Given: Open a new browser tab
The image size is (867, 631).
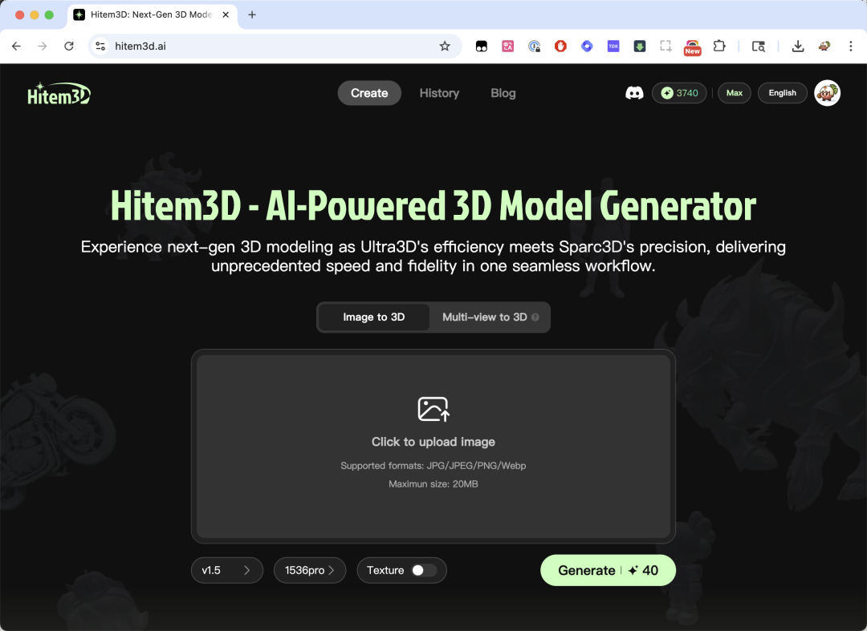Looking at the screenshot, I should tap(252, 15).
